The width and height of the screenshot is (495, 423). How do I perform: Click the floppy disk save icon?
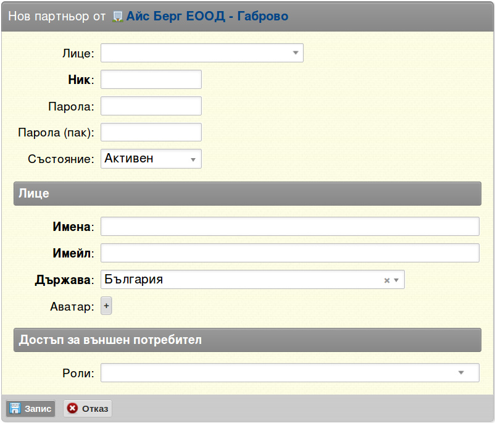point(15,408)
